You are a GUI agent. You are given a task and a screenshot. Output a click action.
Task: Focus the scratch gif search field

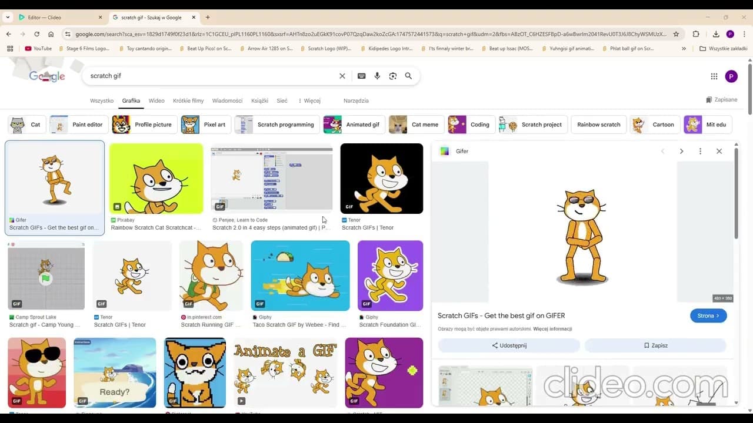click(x=212, y=76)
